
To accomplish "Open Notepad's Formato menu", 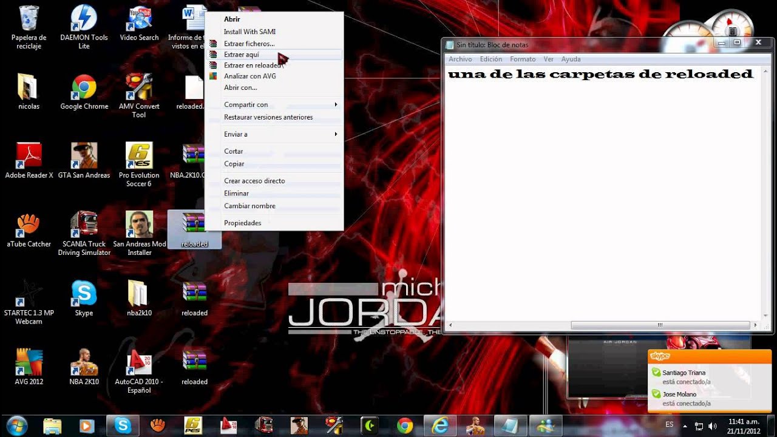I will (x=523, y=59).
